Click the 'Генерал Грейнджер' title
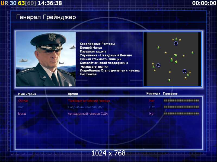 46,17
